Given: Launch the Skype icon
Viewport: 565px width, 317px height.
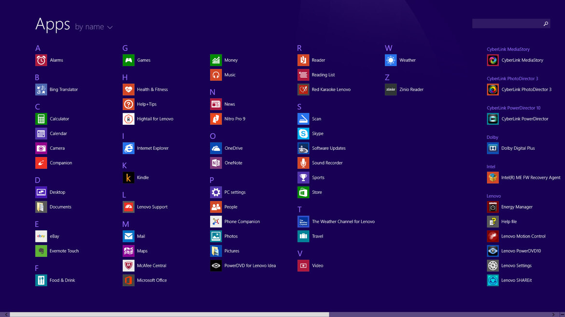Looking at the screenshot, I should [303, 133].
